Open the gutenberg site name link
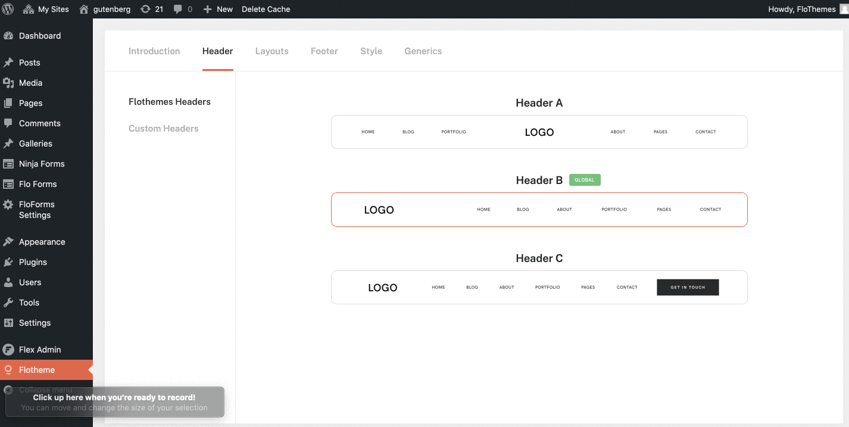This screenshot has height=427, width=849. [x=112, y=9]
